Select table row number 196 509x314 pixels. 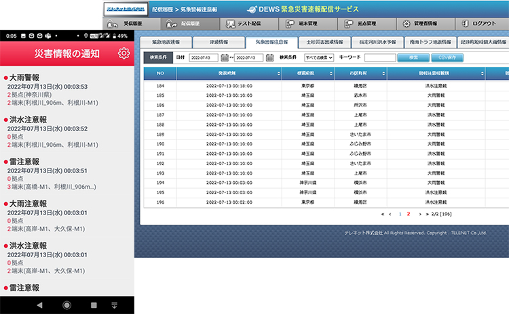pos(326,202)
